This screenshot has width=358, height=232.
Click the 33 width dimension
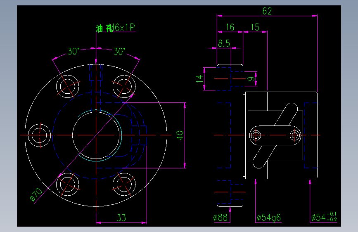point(121,218)
